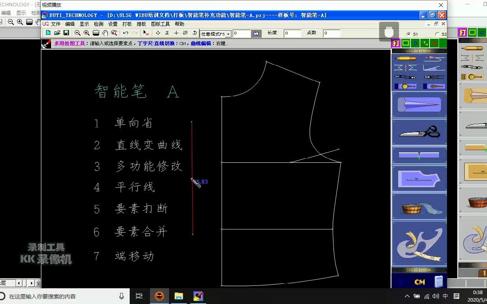The width and height of the screenshot is (487, 304).
Task: Open the 打板 menu
Action: click(x=127, y=24)
